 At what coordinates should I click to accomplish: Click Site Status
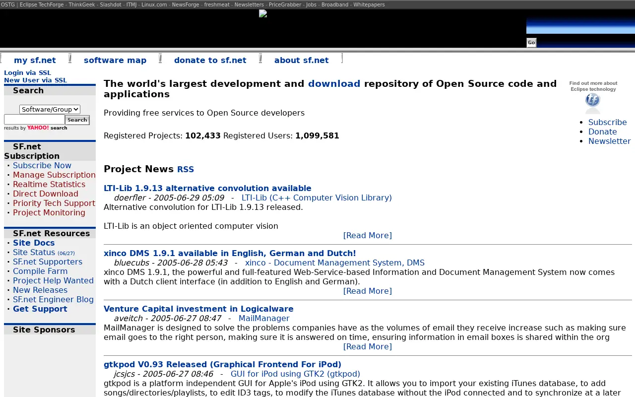34,252
